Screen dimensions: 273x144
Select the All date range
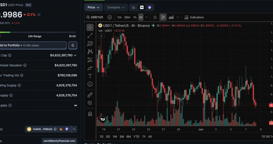(x=150, y=136)
